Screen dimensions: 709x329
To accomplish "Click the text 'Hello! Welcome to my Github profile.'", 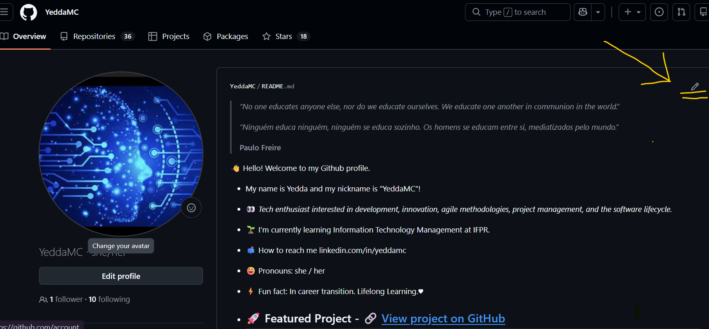I will (306, 168).
